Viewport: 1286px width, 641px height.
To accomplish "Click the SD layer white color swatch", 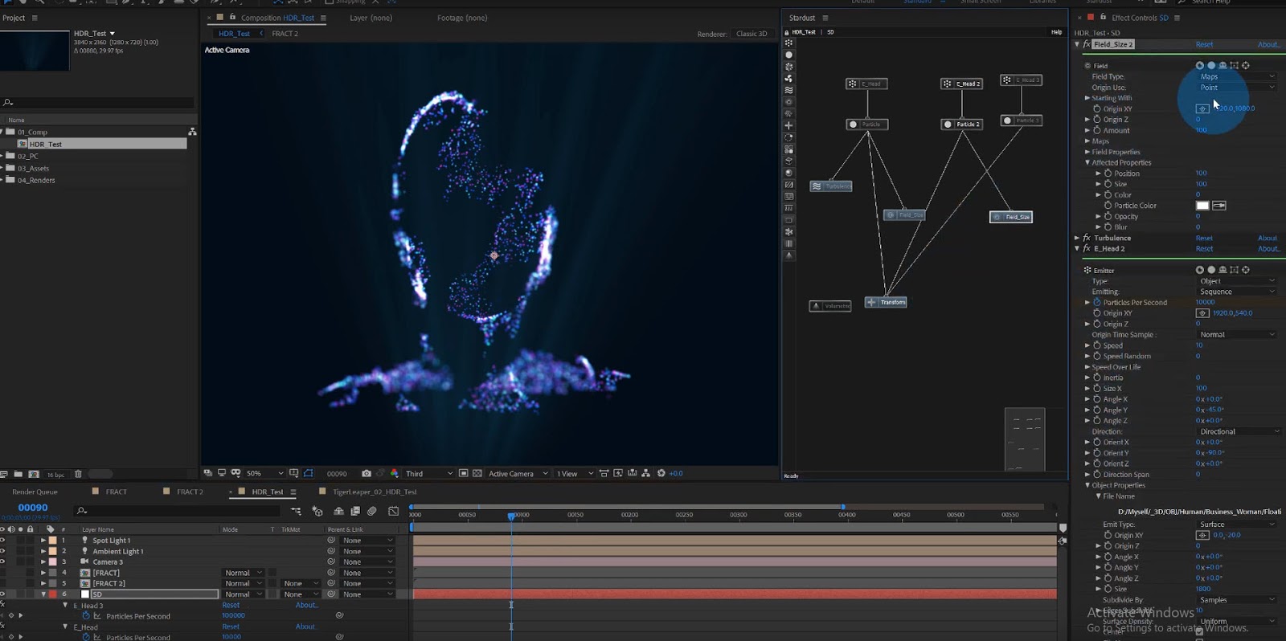I will pyautogui.click(x=85, y=594).
